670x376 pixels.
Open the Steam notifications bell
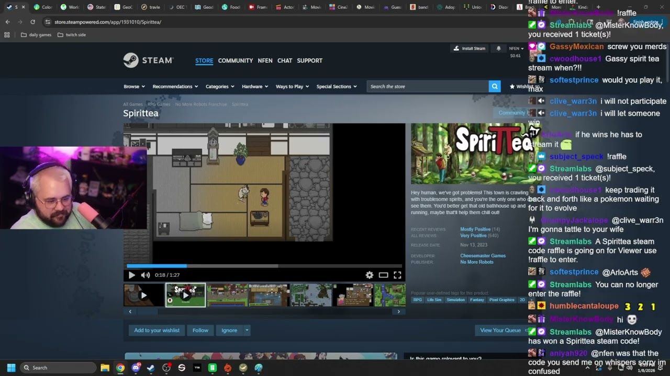498,49
